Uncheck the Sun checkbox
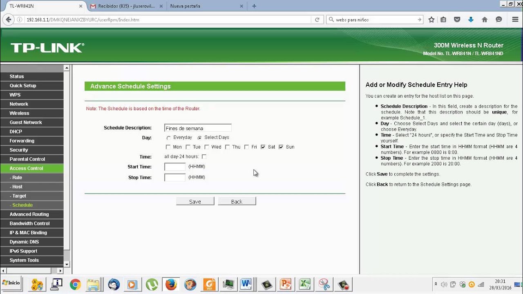The width and height of the screenshot is (523, 294). tap(281, 147)
